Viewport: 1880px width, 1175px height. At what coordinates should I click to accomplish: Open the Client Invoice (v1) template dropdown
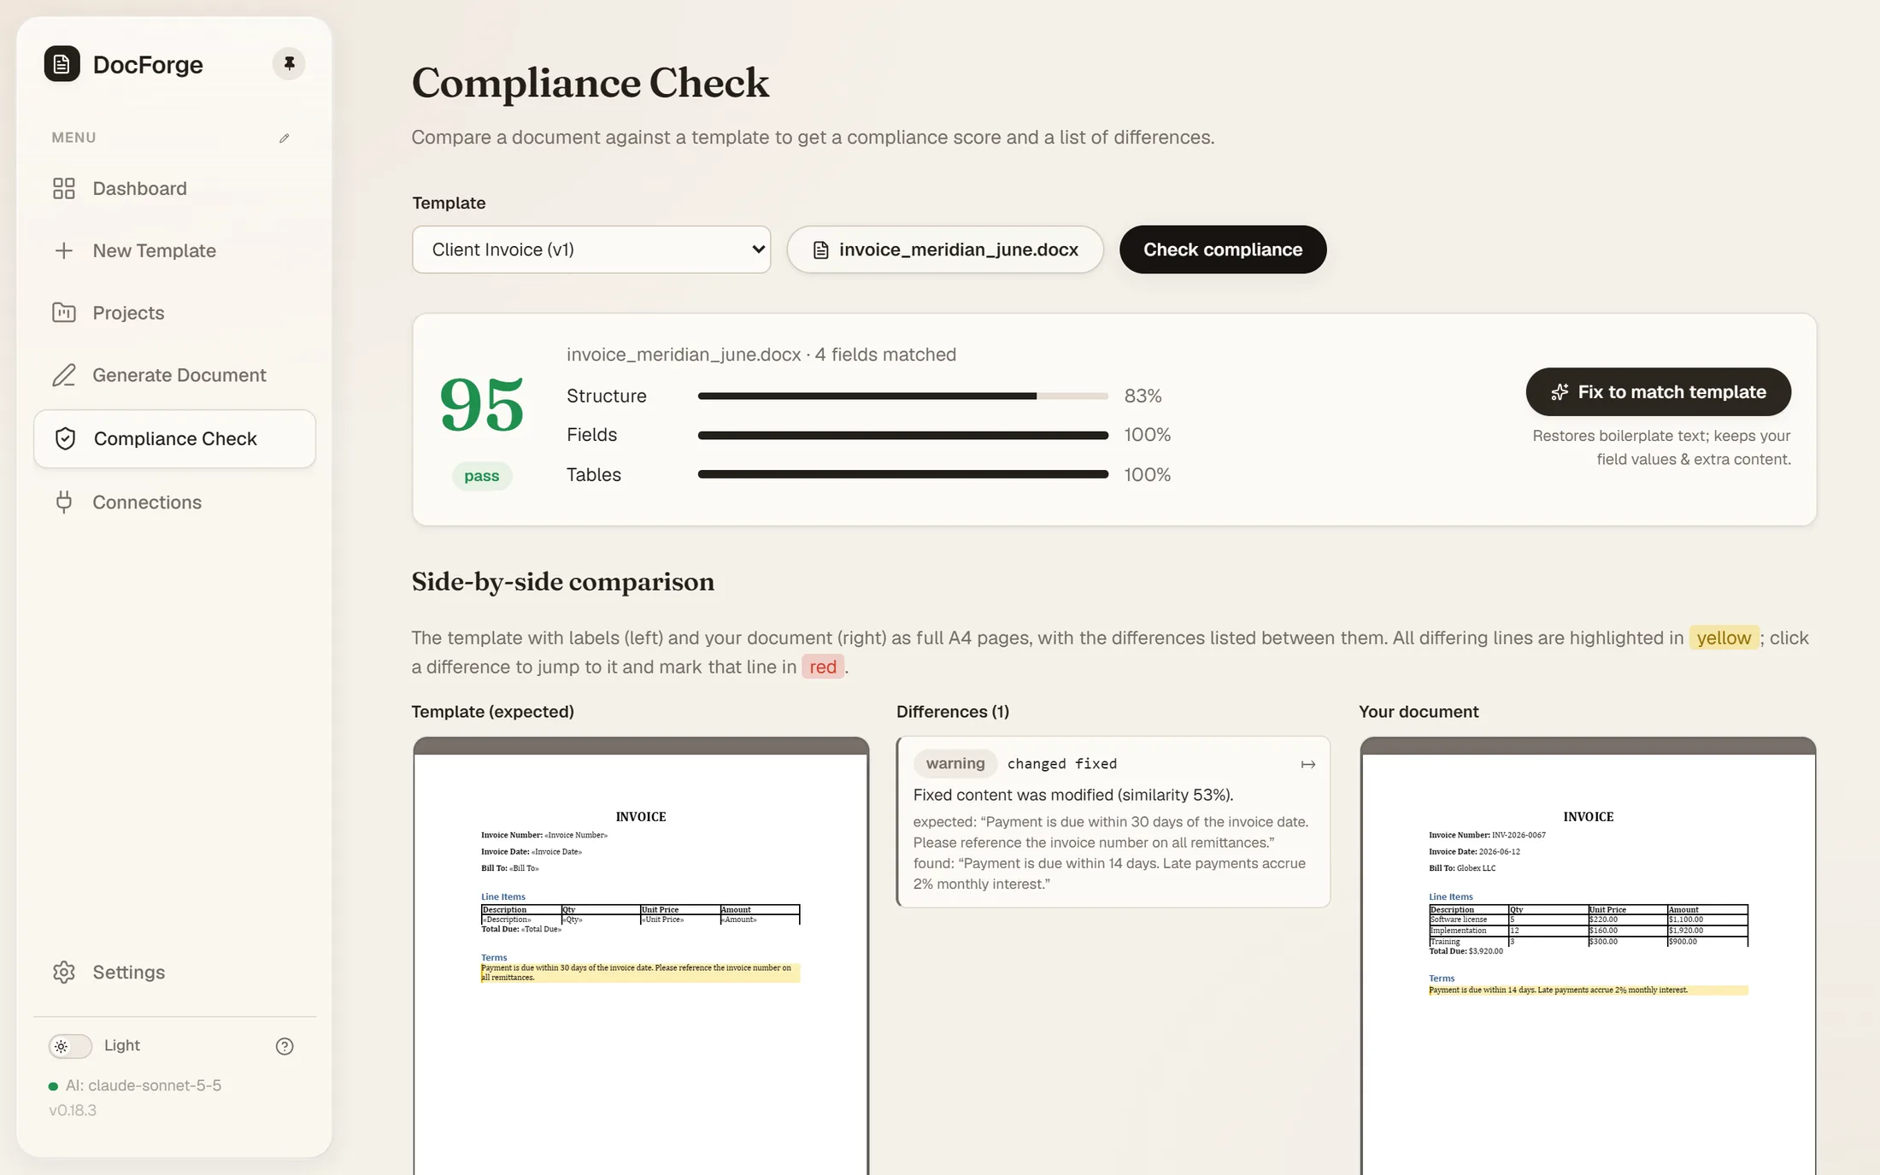[x=591, y=250]
